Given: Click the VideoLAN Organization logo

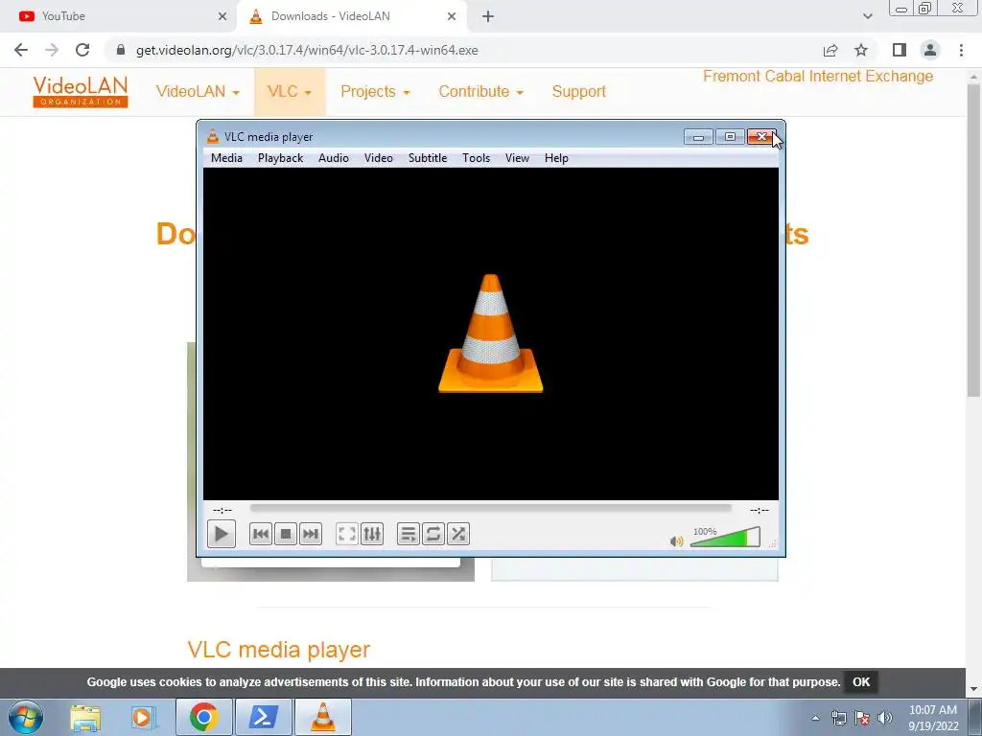Looking at the screenshot, I should (81, 91).
